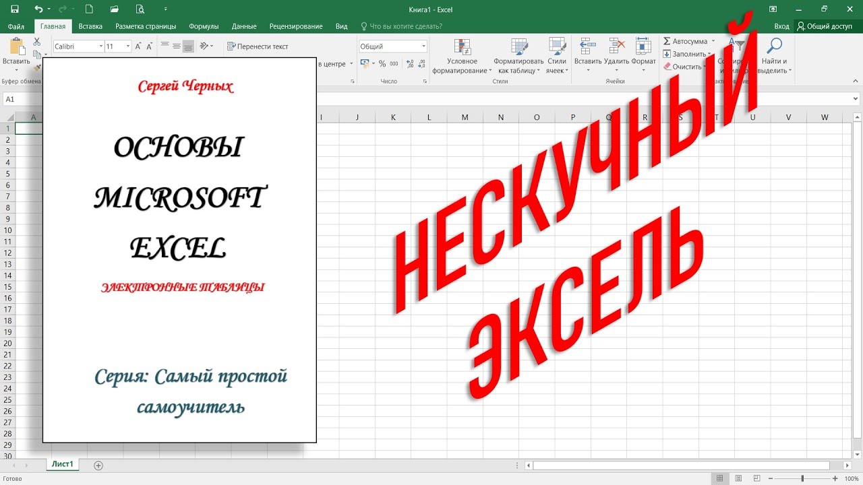Click the Вставить paste clipboard icon

16,46
